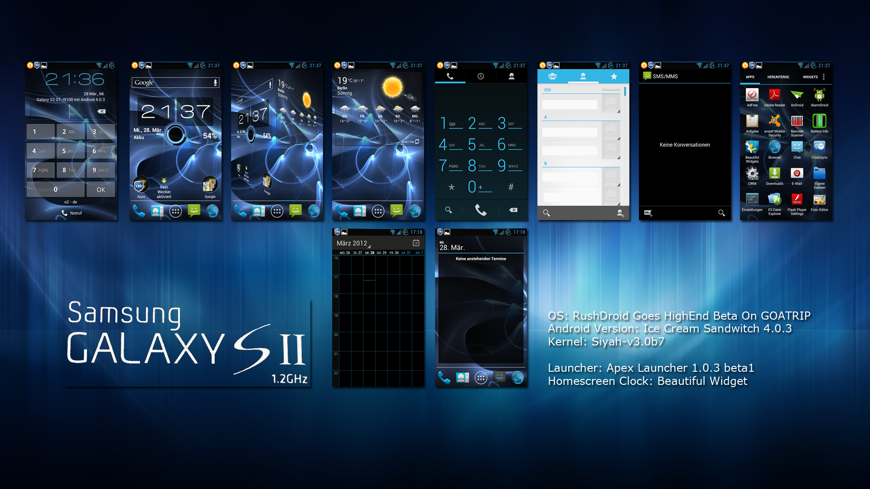Open the messaging dock icon on the Google search home screen

(x=194, y=211)
